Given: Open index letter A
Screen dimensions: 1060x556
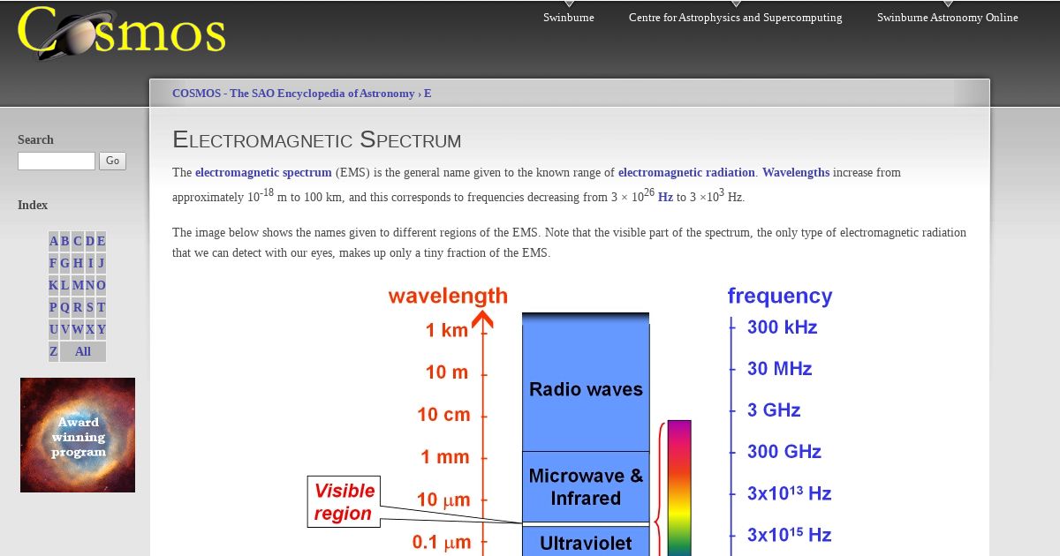Looking at the screenshot, I should point(54,241).
